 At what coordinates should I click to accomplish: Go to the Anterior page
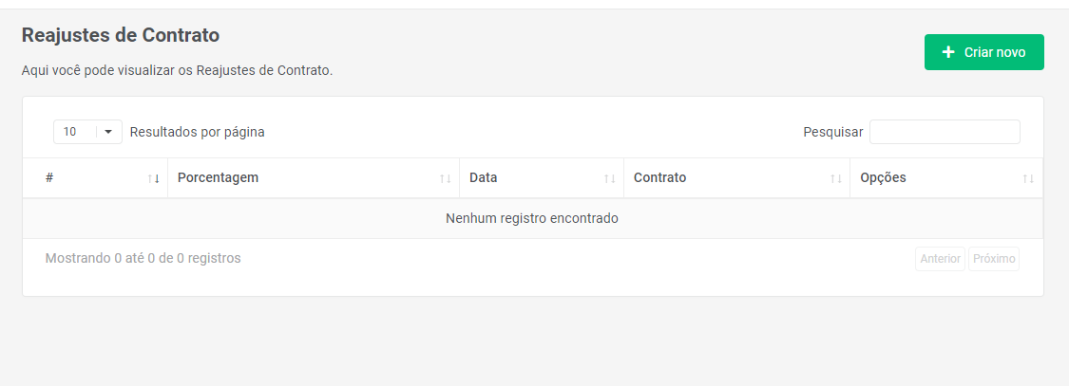coord(940,259)
